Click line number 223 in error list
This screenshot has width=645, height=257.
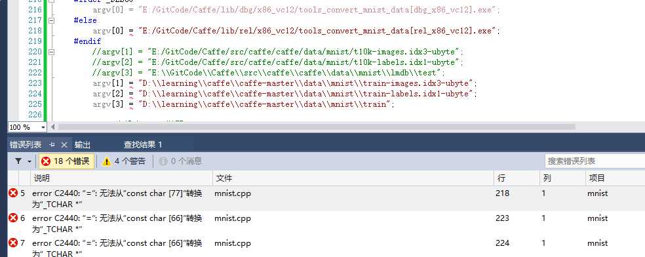pos(502,218)
